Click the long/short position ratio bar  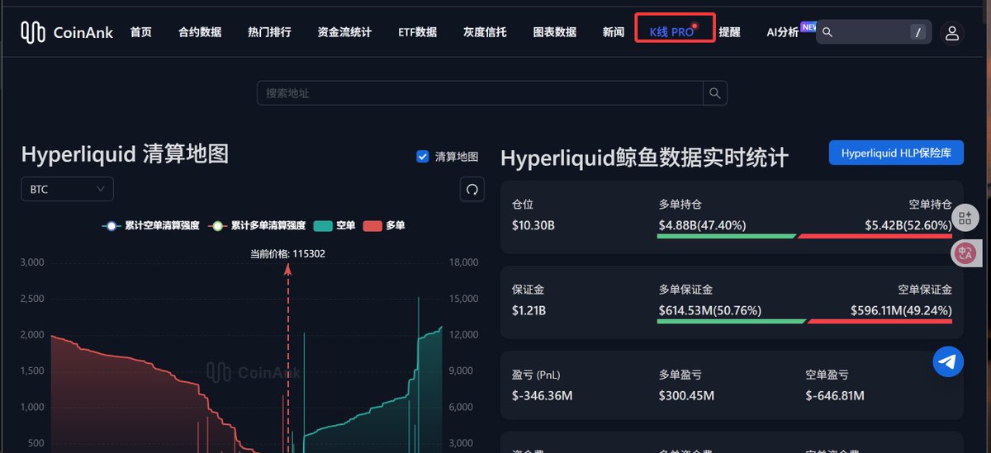click(805, 236)
